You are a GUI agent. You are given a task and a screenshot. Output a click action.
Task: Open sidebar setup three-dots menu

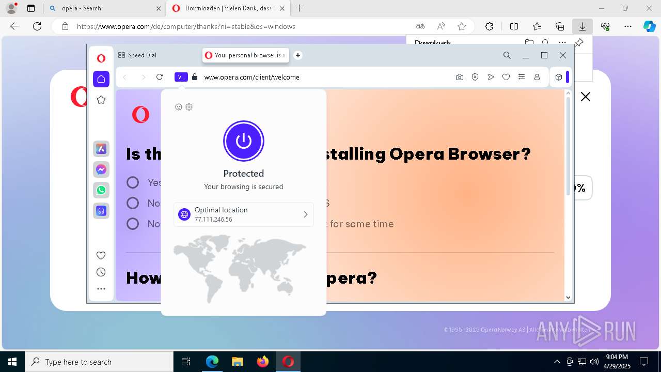(101, 289)
